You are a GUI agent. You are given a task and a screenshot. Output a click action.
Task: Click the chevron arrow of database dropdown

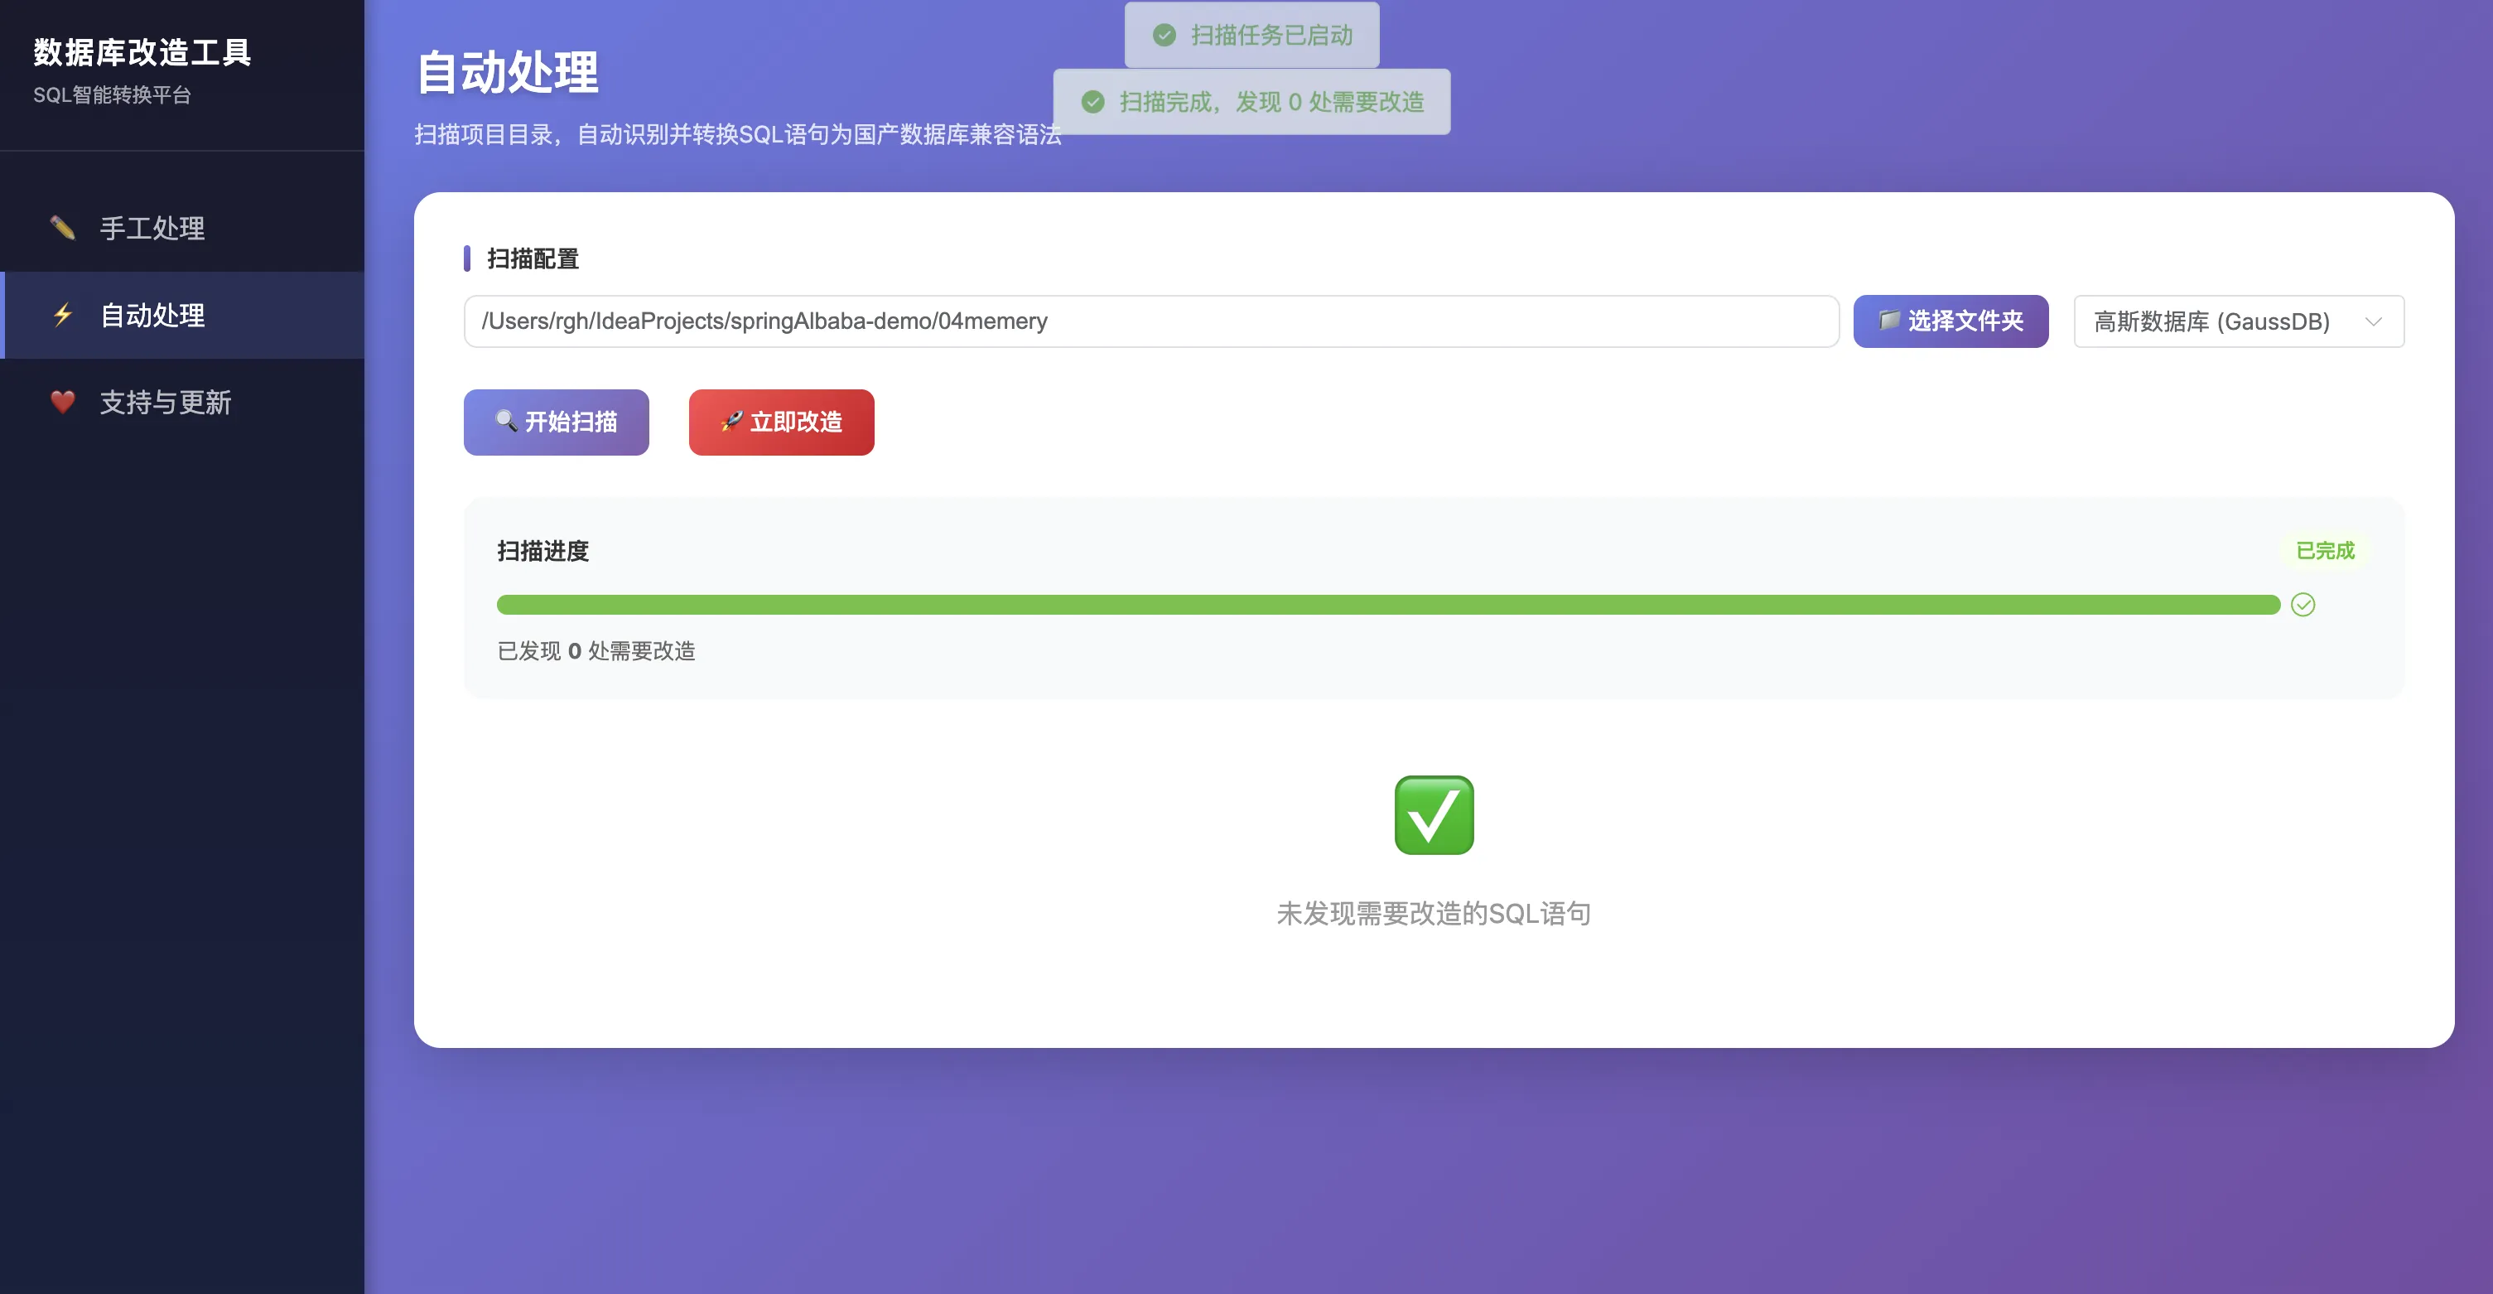(2373, 321)
